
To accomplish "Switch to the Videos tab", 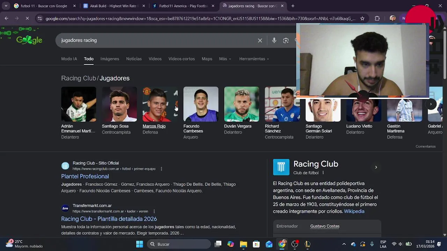I will (155, 59).
